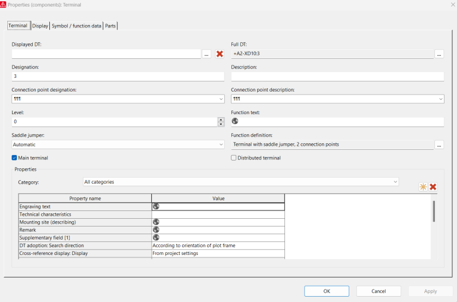457x302 pixels.
Task: Open the browse button for Displayed DT
Action: coord(206,54)
